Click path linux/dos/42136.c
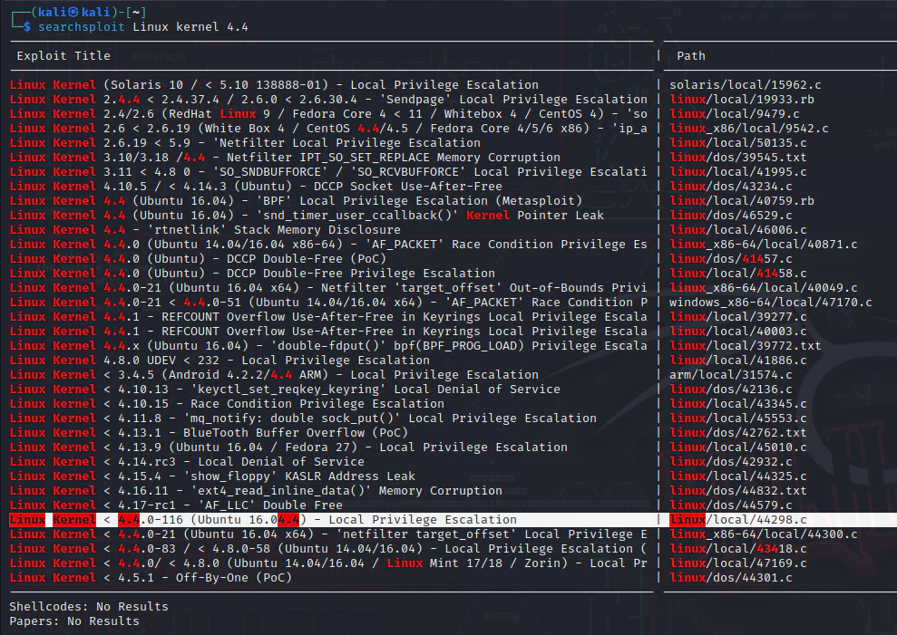The image size is (897, 635). click(x=730, y=390)
